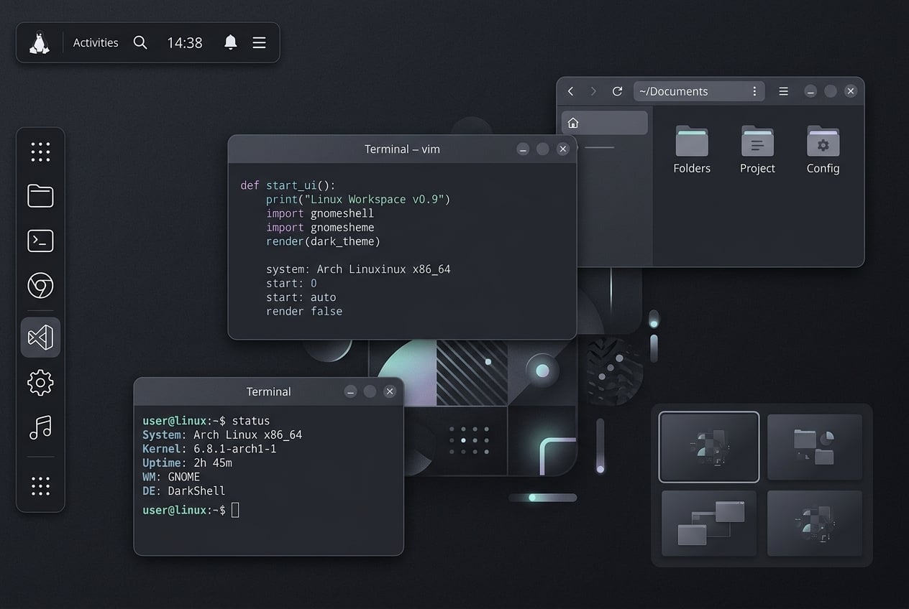909x609 pixels.
Task: Click the 'Terminal – vim' title bar
Action: pos(402,149)
